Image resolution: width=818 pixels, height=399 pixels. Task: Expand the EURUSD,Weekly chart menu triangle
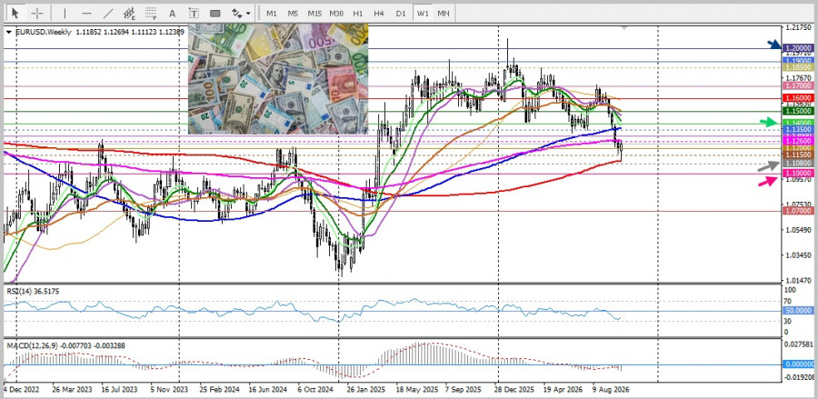(x=8, y=32)
